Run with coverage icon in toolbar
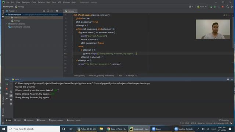The width and height of the screenshot is (235, 132). 219,7
